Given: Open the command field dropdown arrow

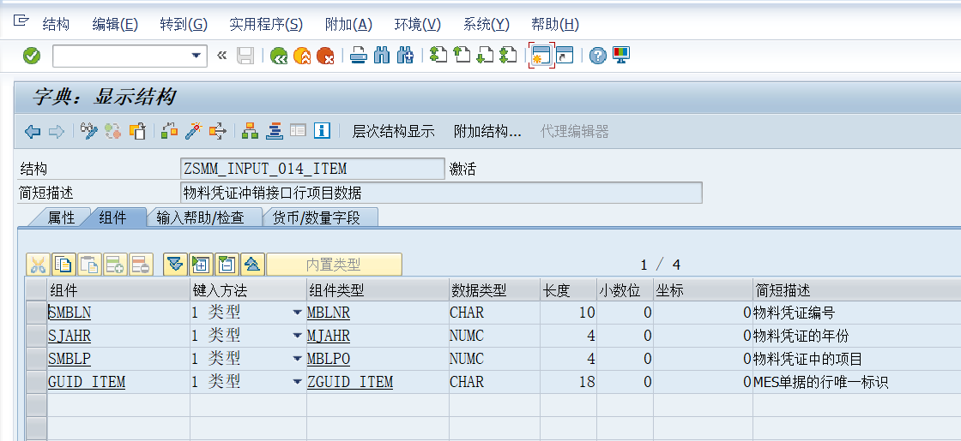Looking at the screenshot, I should coord(196,56).
